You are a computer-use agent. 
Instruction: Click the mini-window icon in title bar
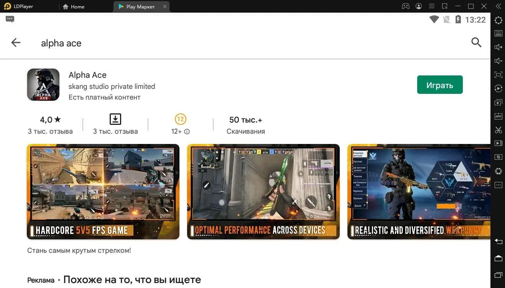(445, 7)
